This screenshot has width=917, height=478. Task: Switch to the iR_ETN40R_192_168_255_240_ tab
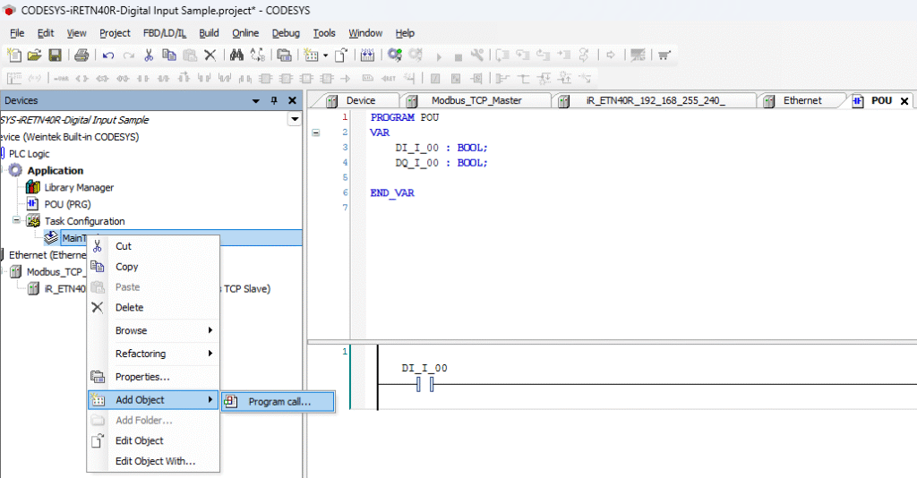655,100
